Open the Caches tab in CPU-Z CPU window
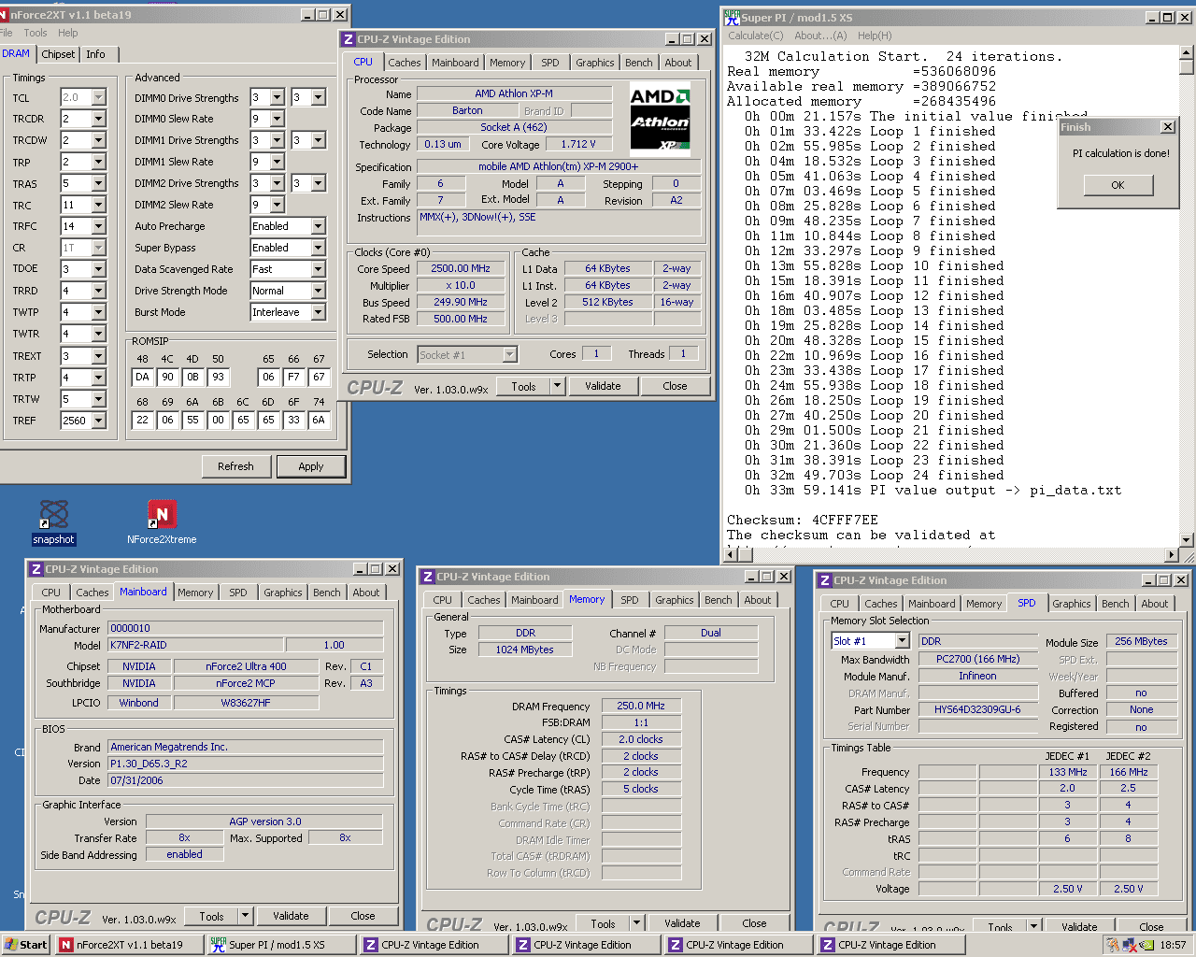Image resolution: width=1196 pixels, height=957 pixels. (405, 63)
